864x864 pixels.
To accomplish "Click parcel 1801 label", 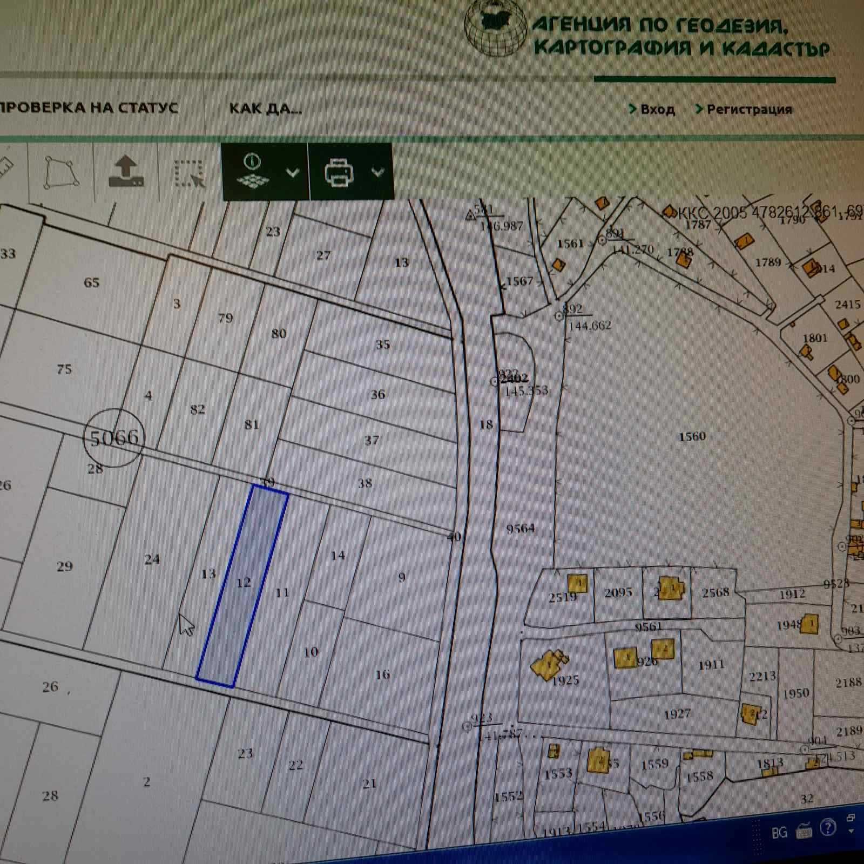I will click(815, 338).
